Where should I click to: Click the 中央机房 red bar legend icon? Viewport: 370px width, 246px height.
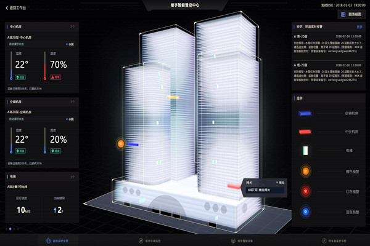click(x=305, y=132)
